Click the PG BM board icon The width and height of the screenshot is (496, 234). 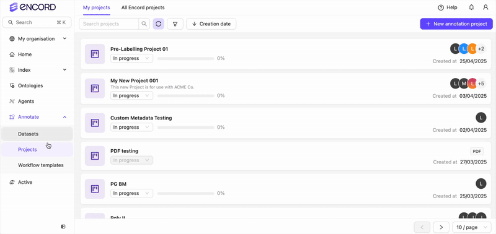pyautogui.click(x=95, y=189)
